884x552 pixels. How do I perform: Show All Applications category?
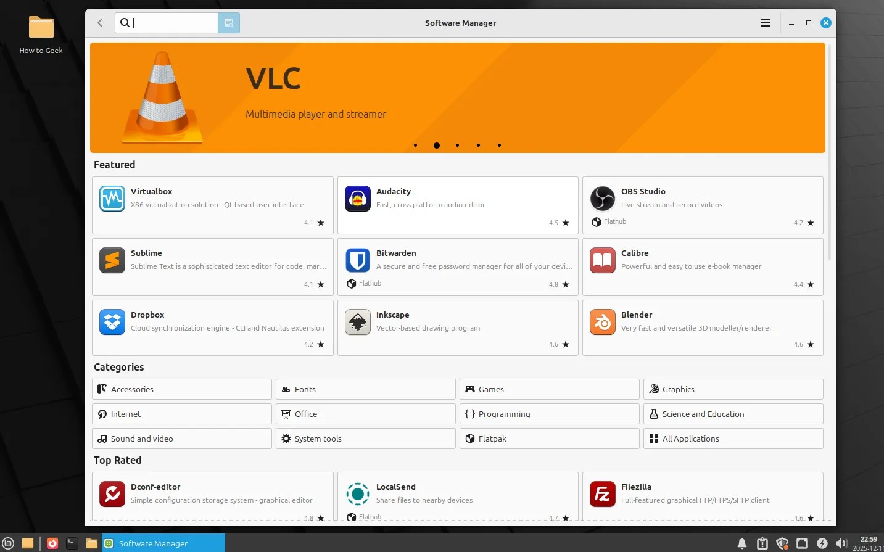coord(733,439)
